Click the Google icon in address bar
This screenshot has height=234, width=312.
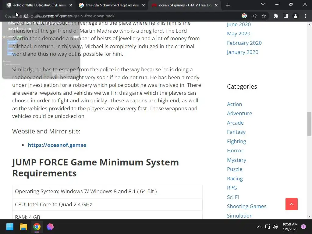click(244, 16)
